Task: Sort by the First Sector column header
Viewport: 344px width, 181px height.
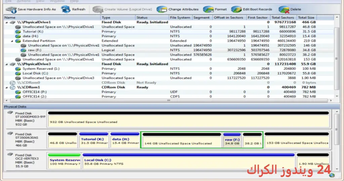Action: point(258,17)
